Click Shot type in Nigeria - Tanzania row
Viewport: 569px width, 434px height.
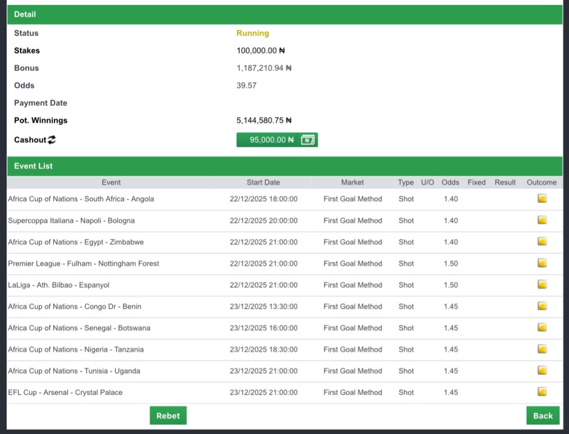click(x=406, y=350)
